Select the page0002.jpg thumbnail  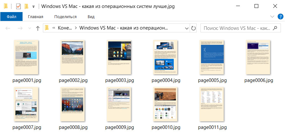click(72, 57)
